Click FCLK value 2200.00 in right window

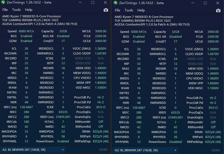click(213, 37)
